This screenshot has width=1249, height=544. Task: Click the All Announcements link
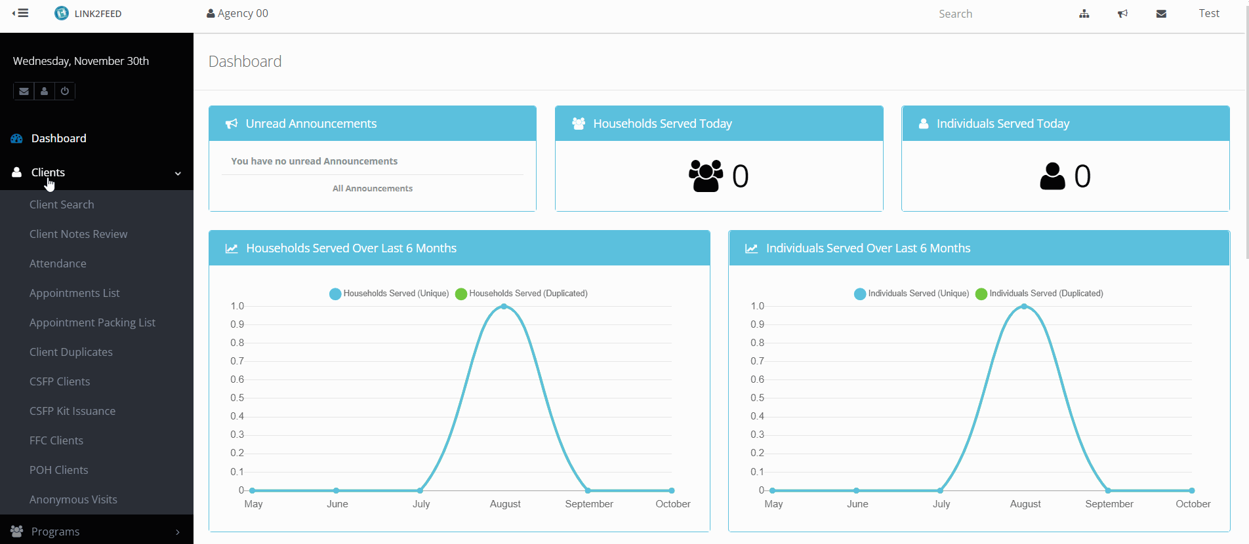click(372, 189)
